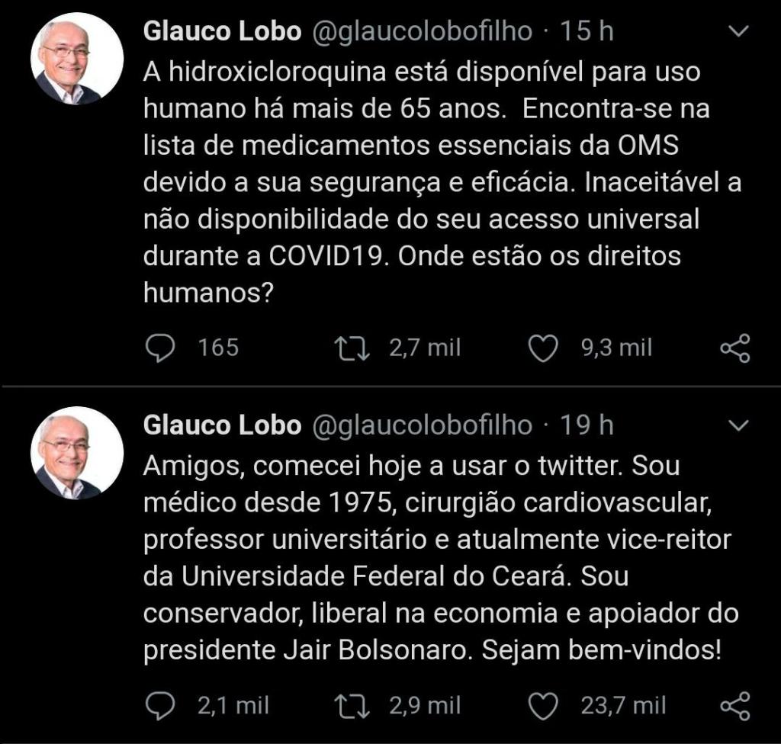Expand options chevron on the 19 h tweet
The width and height of the screenshot is (781, 744).
tap(738, 425)
